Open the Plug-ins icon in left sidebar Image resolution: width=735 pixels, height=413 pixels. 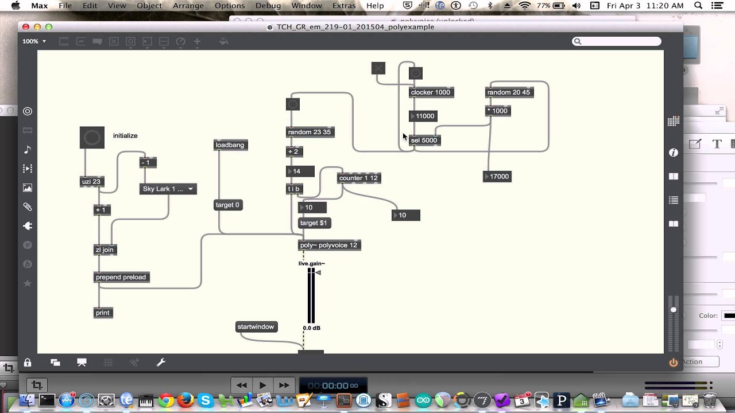(x=28, y=226)
